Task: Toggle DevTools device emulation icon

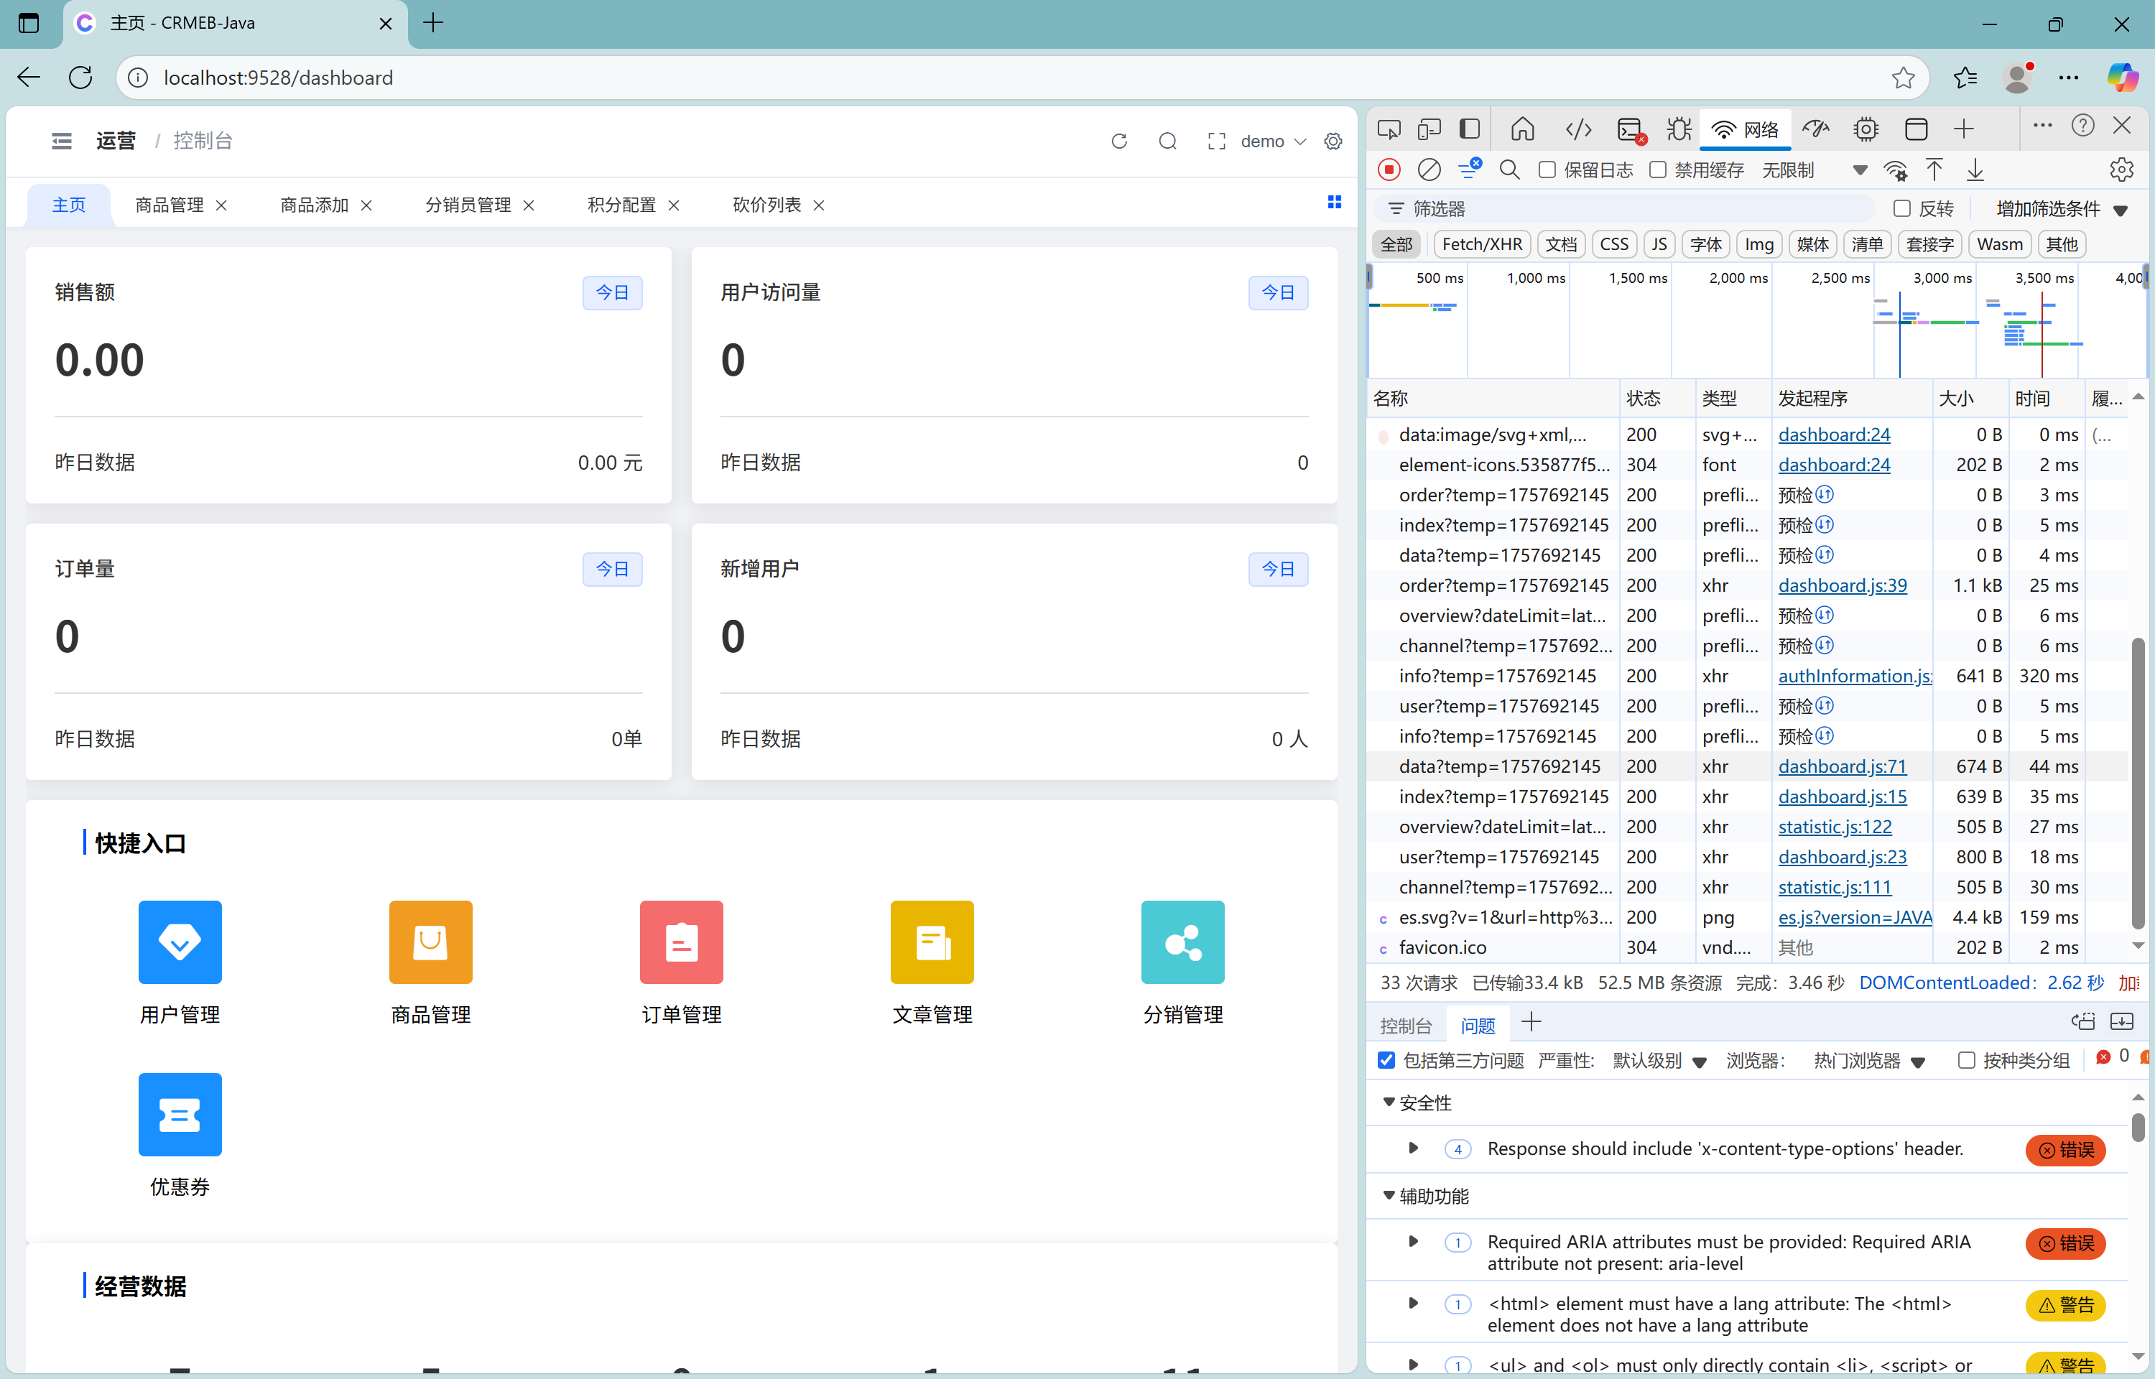Action: coord(1429,129)
